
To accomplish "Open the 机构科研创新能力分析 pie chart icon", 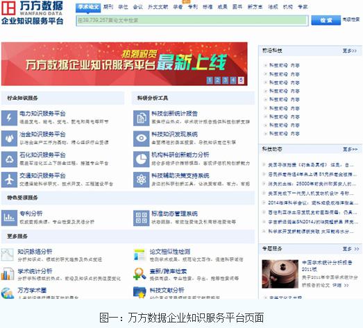I will tap(141, 159).
